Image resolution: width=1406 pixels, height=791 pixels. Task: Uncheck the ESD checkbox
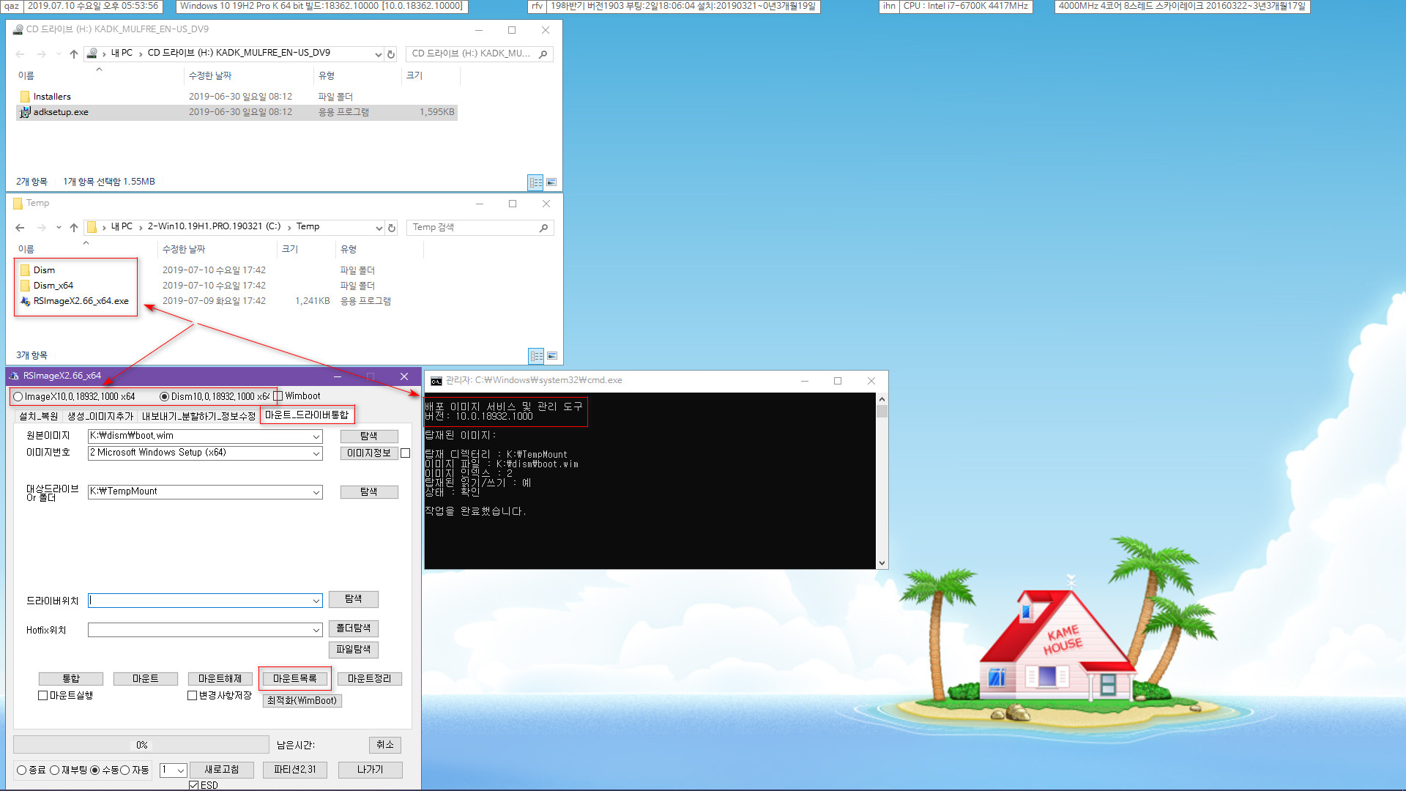point(193,785)
